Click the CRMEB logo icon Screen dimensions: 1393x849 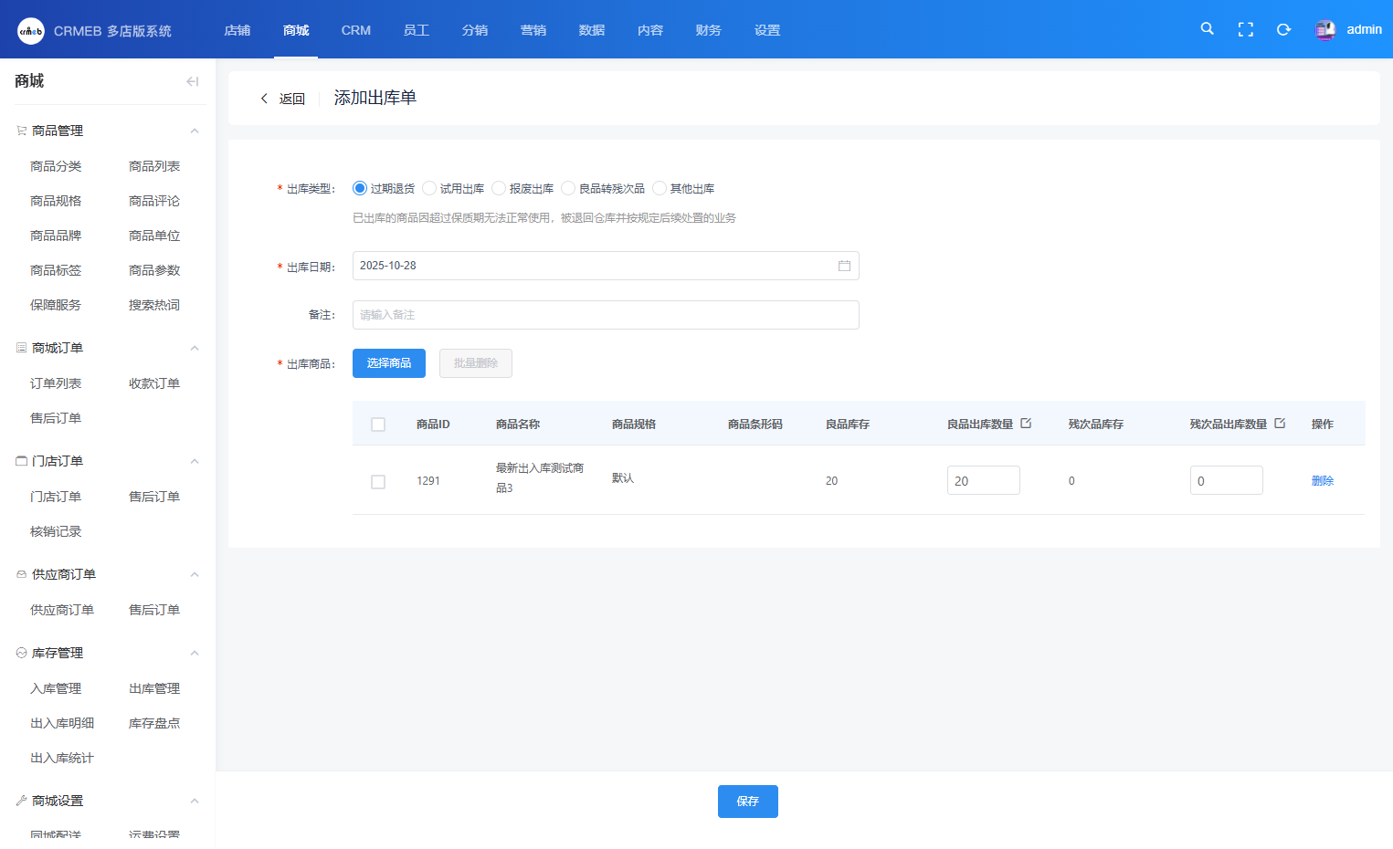pos(30,30)
